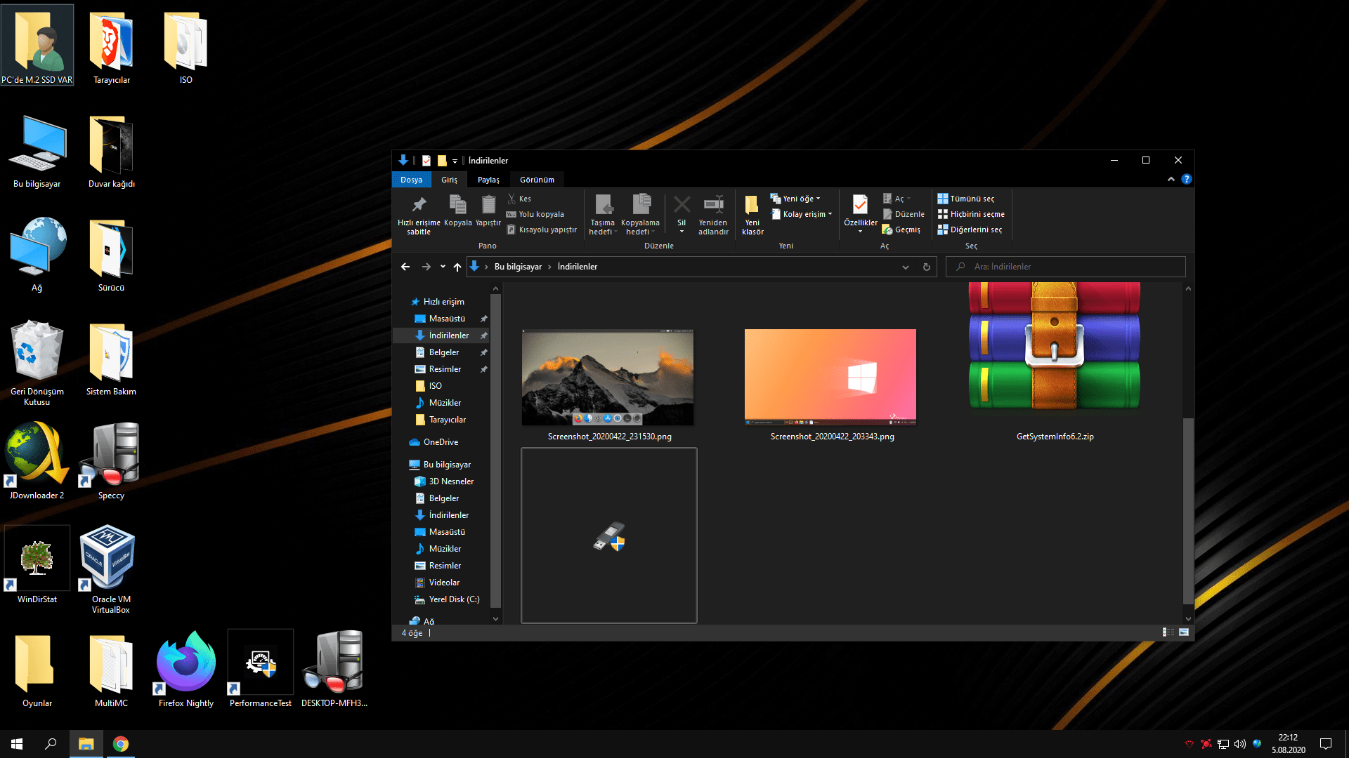
Task: Click the up-arrow (parent folder) navigation icon
Action: [457, 267]
